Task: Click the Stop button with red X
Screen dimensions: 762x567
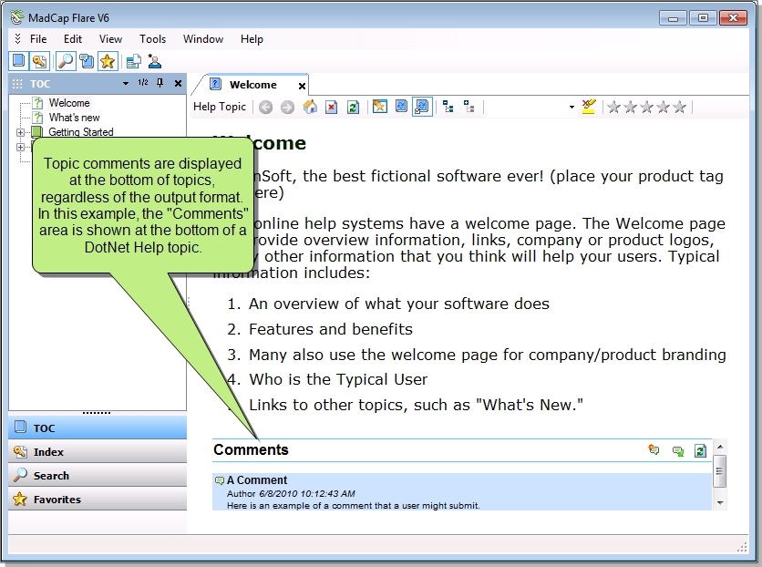Action: [x=332, y=107]
